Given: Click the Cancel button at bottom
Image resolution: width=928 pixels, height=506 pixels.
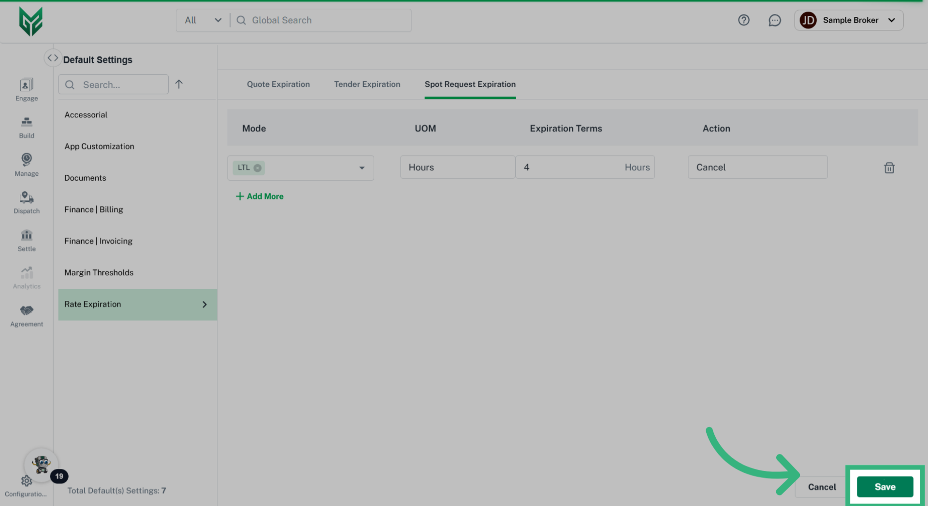Looking at the screenshot, I should (x=822, y=487).
